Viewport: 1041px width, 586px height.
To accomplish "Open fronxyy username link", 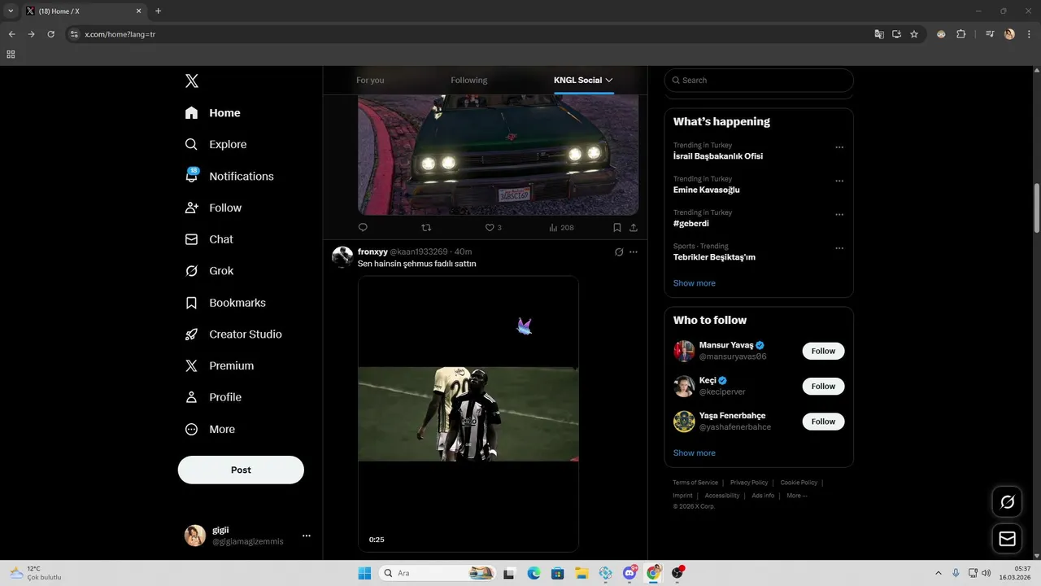I will (372, 251).
